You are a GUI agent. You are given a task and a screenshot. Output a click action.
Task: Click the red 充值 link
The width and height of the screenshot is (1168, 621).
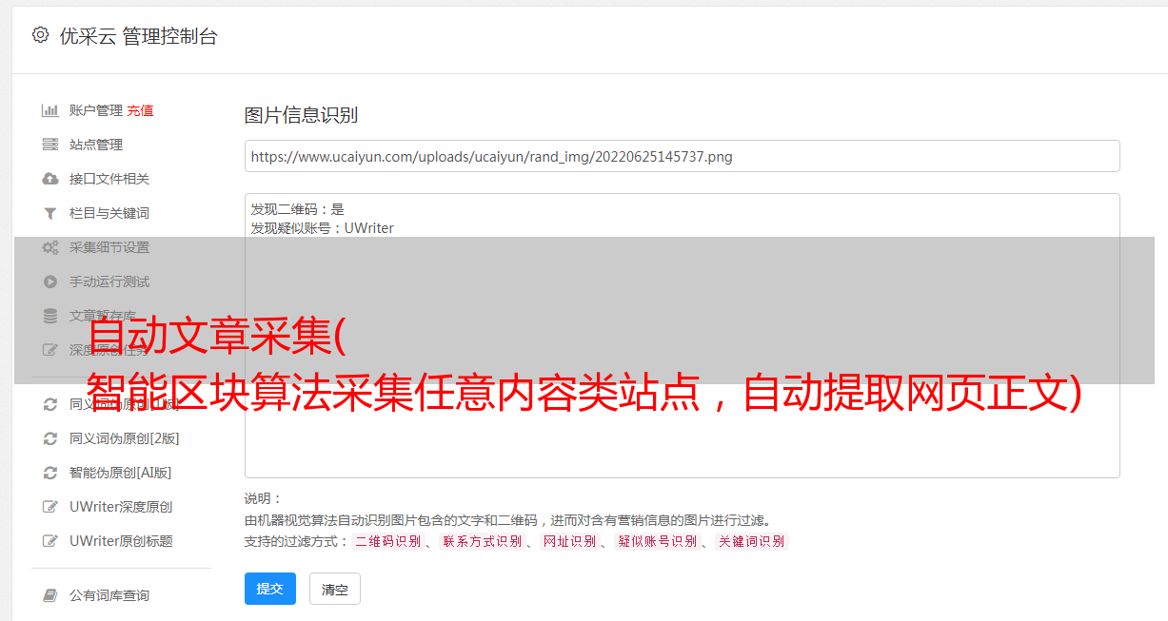tap(140, 110)
